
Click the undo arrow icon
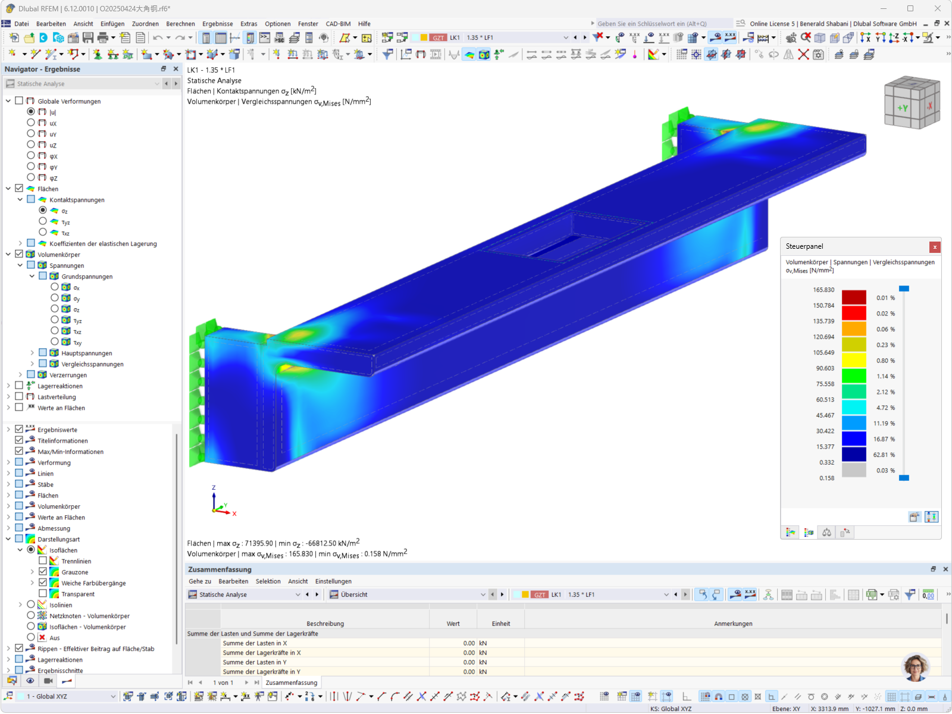click(158, 37)
